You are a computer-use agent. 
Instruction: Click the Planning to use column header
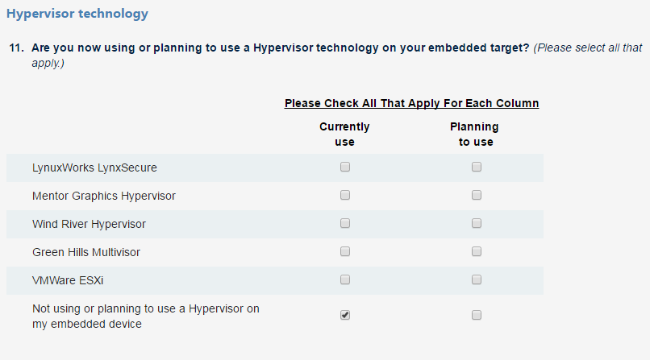point(475,134)
